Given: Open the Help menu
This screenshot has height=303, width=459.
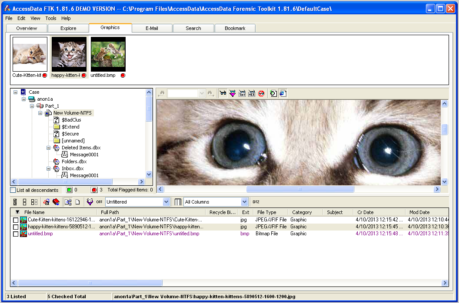Looking at the screenshot, I should pyautogui.click(x=66, y=18).
